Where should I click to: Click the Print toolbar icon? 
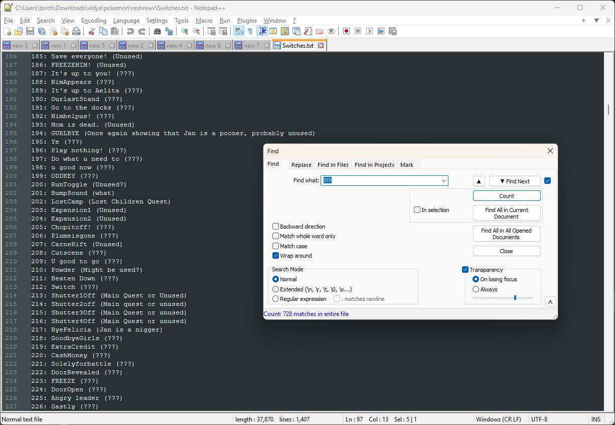[76, 31]
